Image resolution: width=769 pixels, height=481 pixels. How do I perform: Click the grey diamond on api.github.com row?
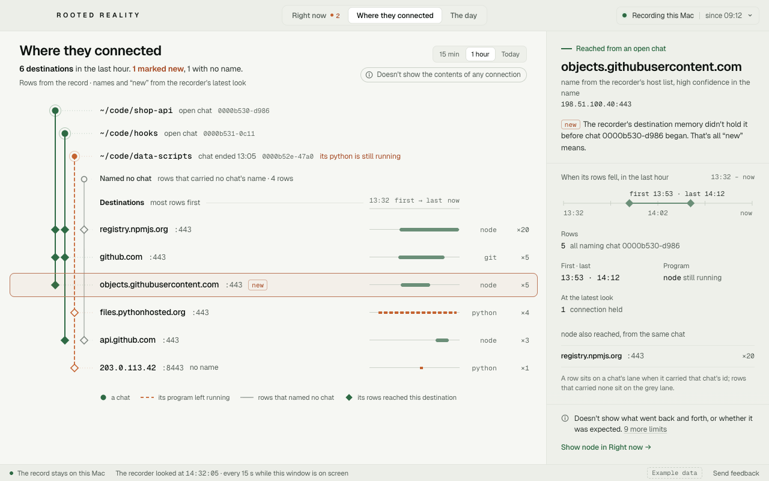84,340
